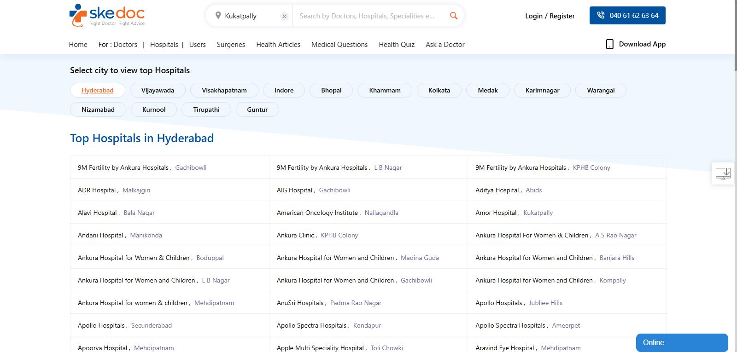Viewport: 737px width, 352px height.
Task: Switch to Warangal hospitals
Action: pos(600,90)
